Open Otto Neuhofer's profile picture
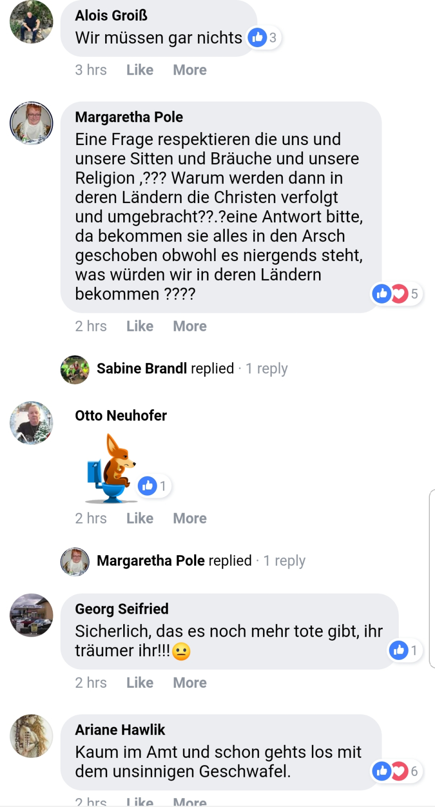Image resolution: width=435 pixels, height=807 pixels. pyautogui.click(x=32, y=423)
